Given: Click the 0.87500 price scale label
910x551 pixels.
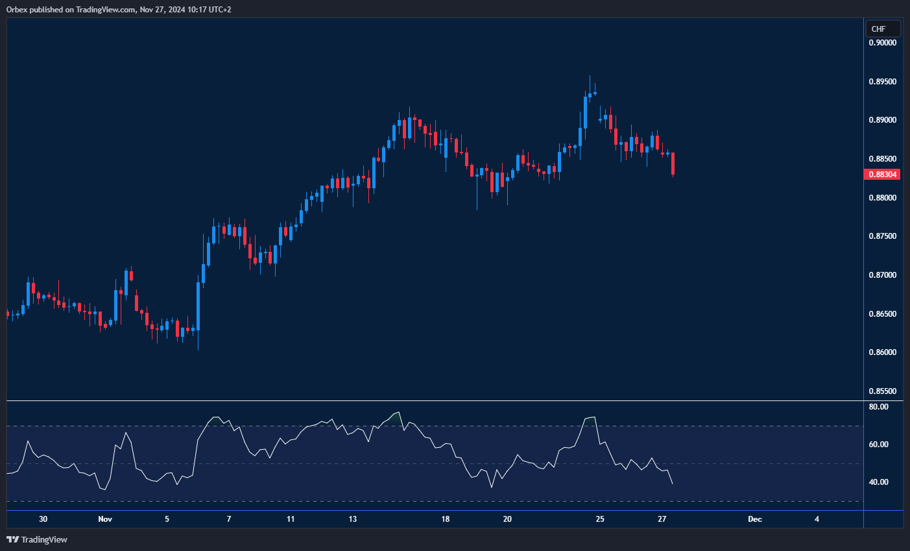Looking at the screenshot, I should coord(882,236).
